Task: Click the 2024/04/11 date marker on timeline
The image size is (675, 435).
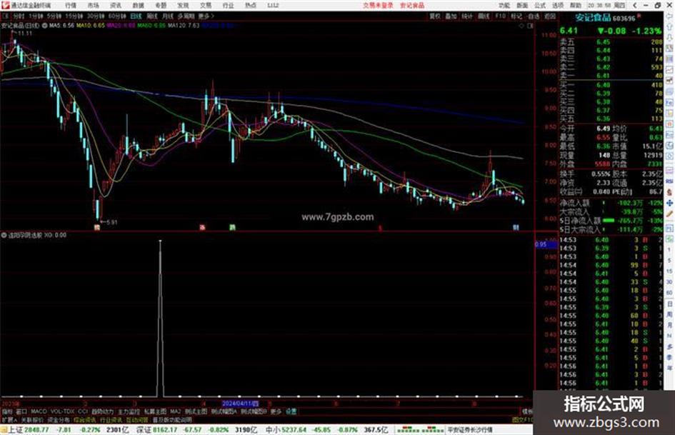Action: pos(240,404)
